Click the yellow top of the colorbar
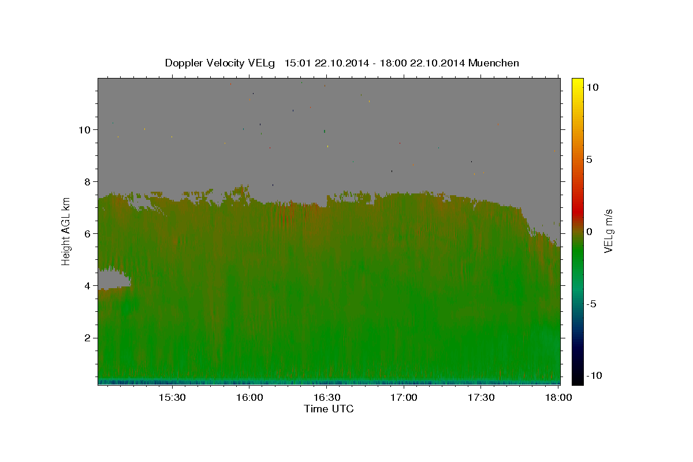Image resolution: width=693 pixels, height=462 pixels. tap(577, 84)
